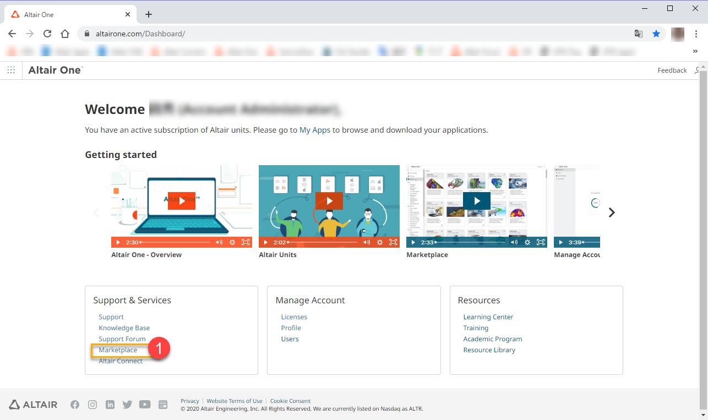Click the ALTAIR logo in the footer

(33, 404)
